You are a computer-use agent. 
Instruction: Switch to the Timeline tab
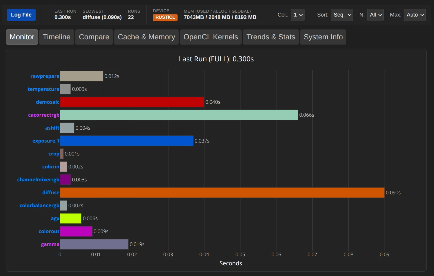tap(57, 37)
